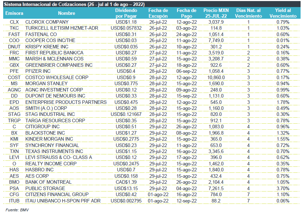This screenshot has width=302, height=212.
Task: Click dividend value USD$13.15
Action: (x=126, y=188)
